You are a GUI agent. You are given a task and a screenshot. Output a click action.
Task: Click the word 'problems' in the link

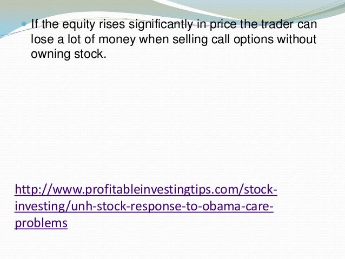pyautogui.click(x=41, y=223)
